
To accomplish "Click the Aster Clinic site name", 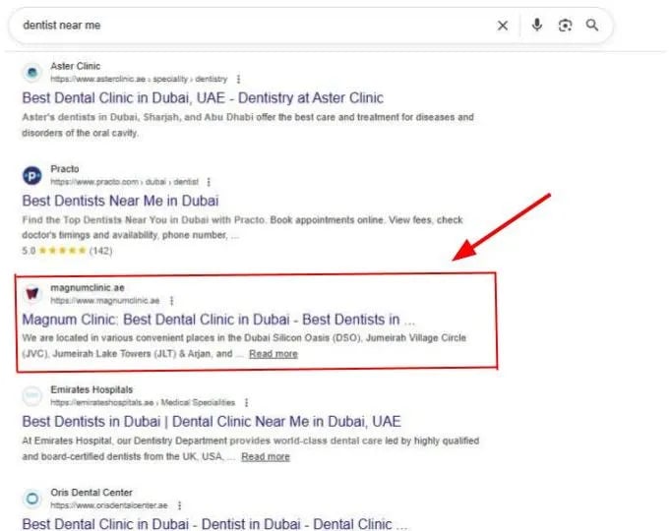I will click(76, 66).
